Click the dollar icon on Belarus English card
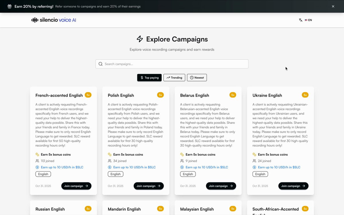 182,167
